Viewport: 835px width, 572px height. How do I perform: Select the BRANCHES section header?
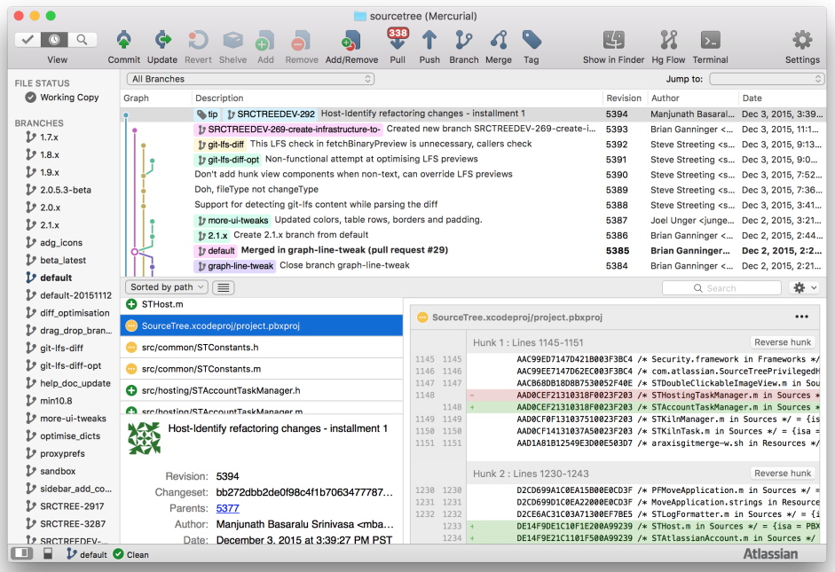point(39,123)
